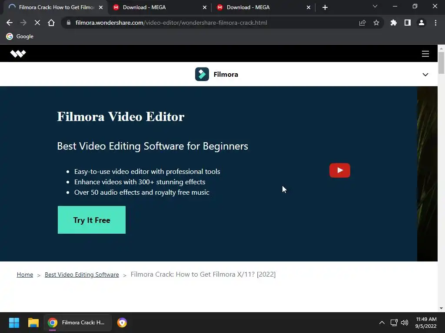Screen dimensions: 445x333
Task: Open the Windows Start menu
Action: pos(14,323)
